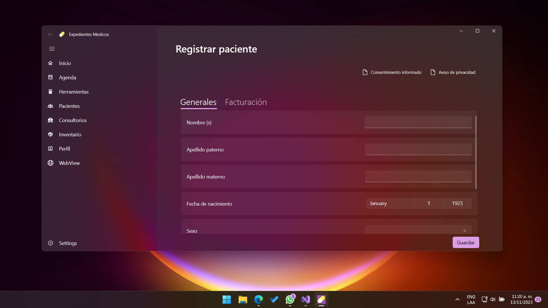Open Consentimiento informado document
The width and height of the screenshot is (548, 308).
click(392, 72)
